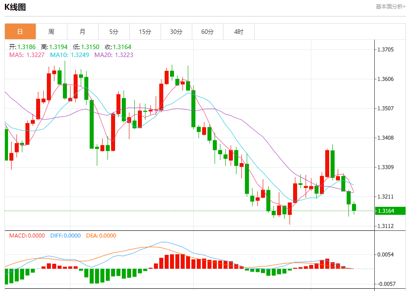Switch to the 月 monthly tab
Viewport: 410px width, 291px height.
[x=83, y=32]
